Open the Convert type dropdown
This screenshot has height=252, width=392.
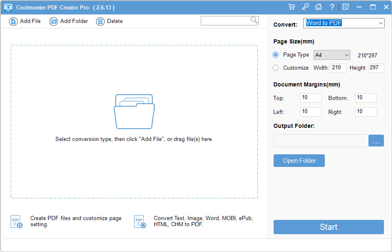pyautogui.click(x=344, y=23)
